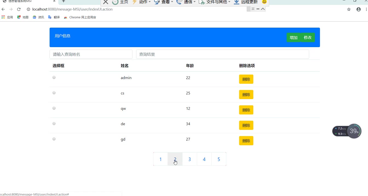Open the 翻译 bookmark
The height and width of the screenshot is (196, 368).
(54, 17)
